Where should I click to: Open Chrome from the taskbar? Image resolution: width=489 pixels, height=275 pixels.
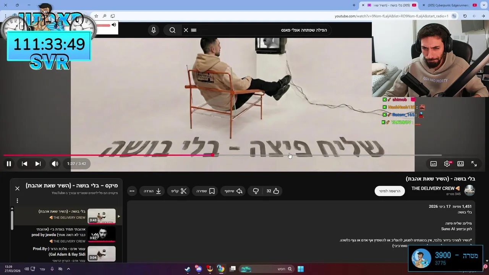(221, 269)
